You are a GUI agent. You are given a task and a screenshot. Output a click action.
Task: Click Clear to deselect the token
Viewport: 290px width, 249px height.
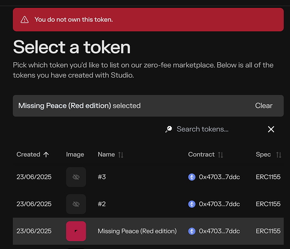click(x=264, y=106)
